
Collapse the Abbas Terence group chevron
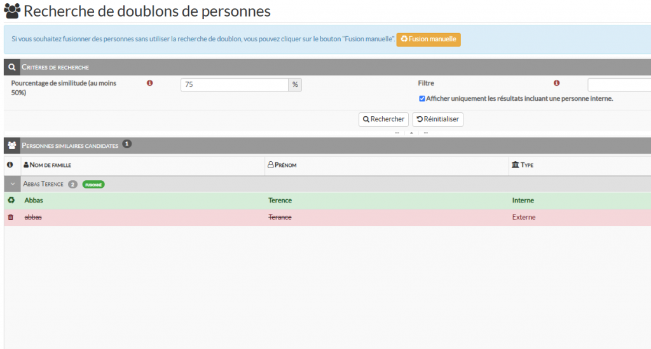(x=12, y=184)
